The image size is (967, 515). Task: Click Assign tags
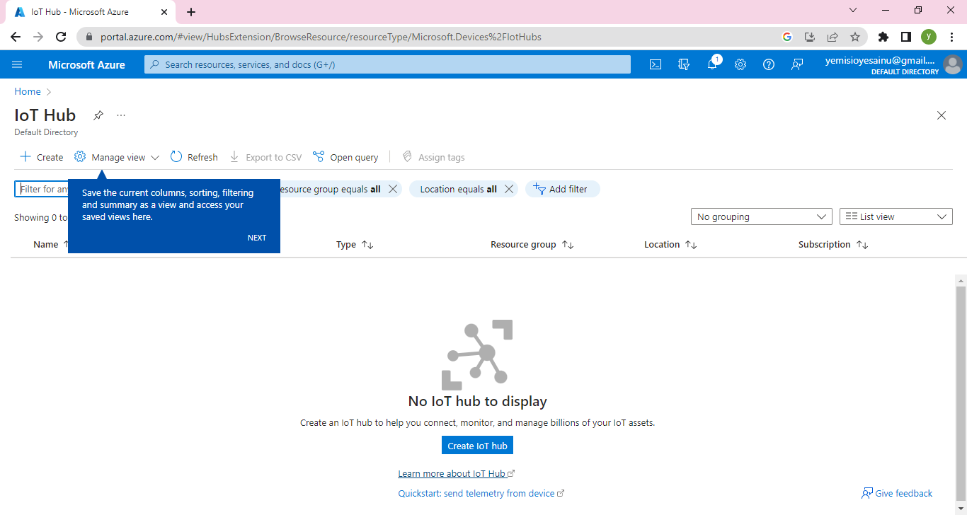pyautogui.click(x=433, y=157)
